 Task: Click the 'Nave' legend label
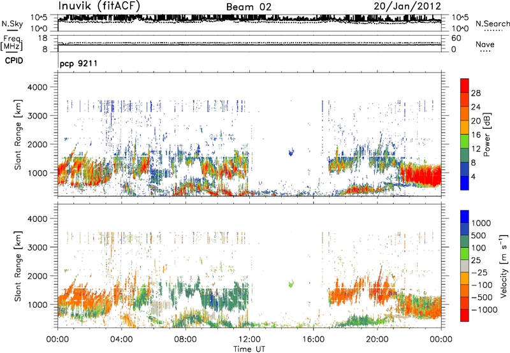485,44
